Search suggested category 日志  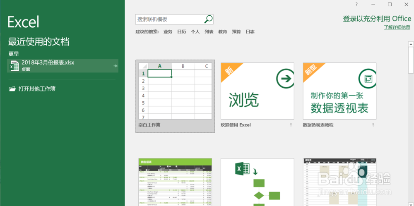click(x=250, y=32)
